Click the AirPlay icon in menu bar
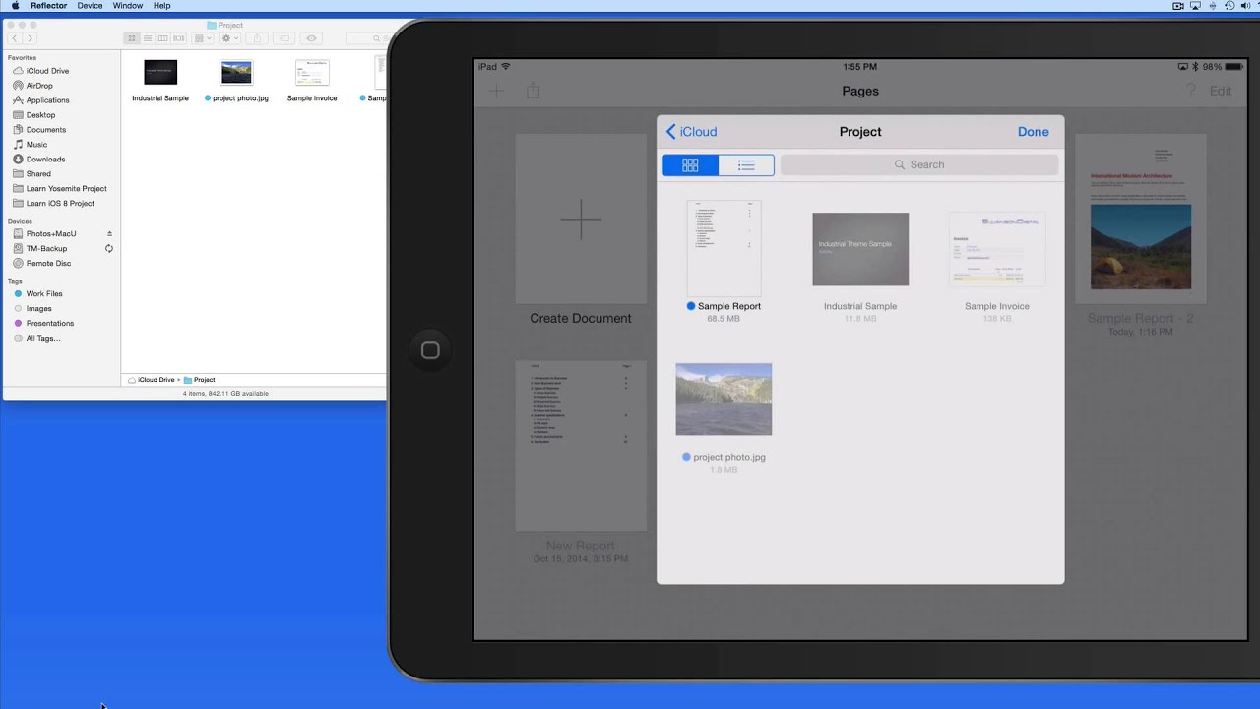1260x709 pixels. click(1196, 6)
